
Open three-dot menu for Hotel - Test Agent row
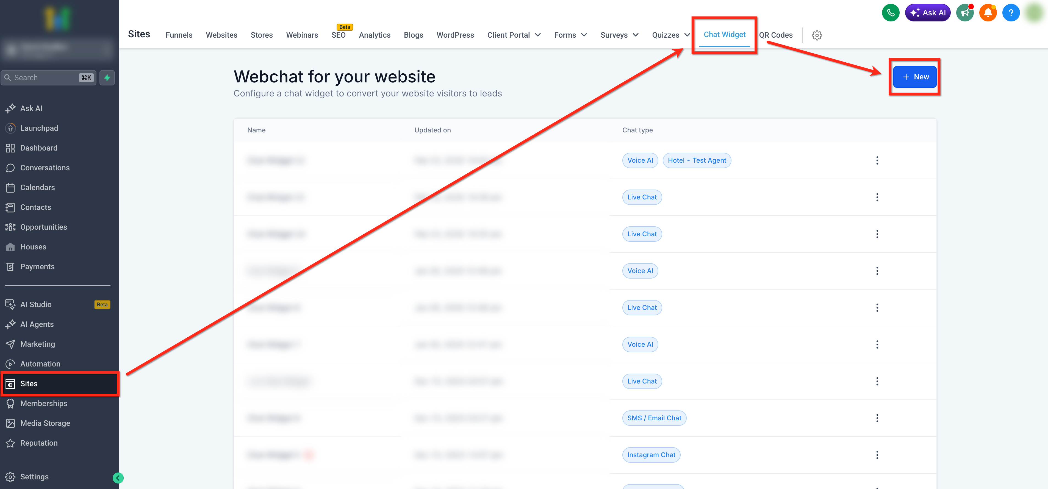point(877,160)
